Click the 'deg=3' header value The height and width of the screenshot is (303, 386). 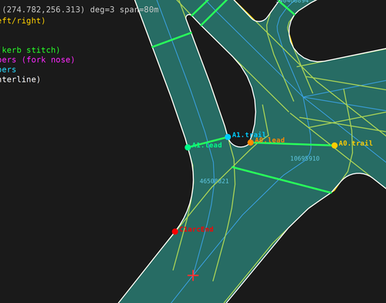102,10
